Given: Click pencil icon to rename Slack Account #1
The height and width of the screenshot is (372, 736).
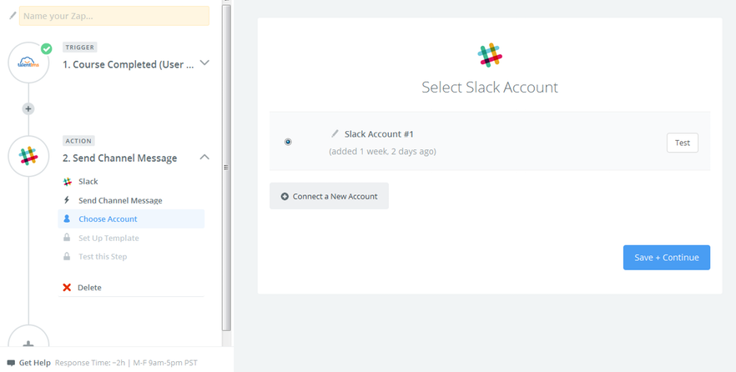Looking at the screenshot, I should coord(335,133).
